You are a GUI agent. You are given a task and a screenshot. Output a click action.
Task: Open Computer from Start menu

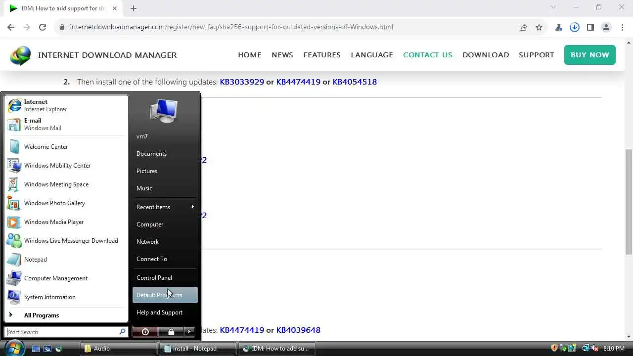(x=165, y=224)
